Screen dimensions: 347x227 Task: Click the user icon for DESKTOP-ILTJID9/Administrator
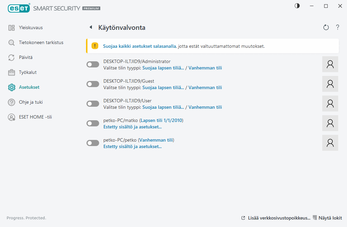pyautogui.click(x=330, y=64)
